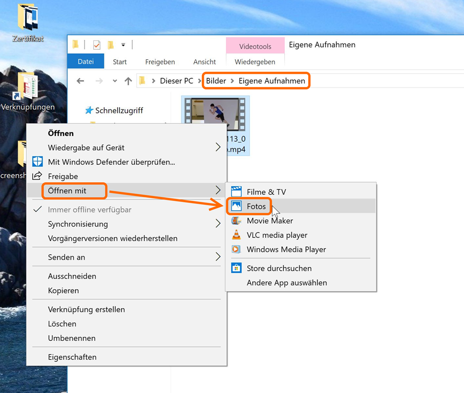Click Store durchsuchen icon
Screen dimensions: 464x393
[236, 268]
